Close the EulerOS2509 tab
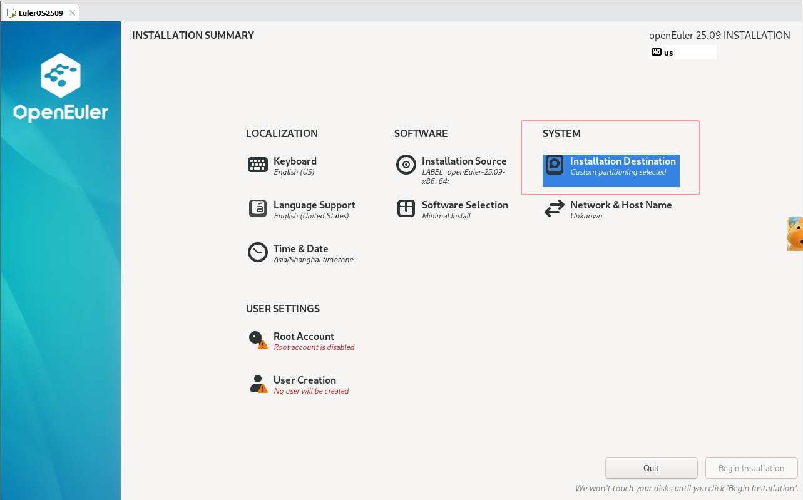The width and height of the screenshot is (803, 500). point(72,13)
